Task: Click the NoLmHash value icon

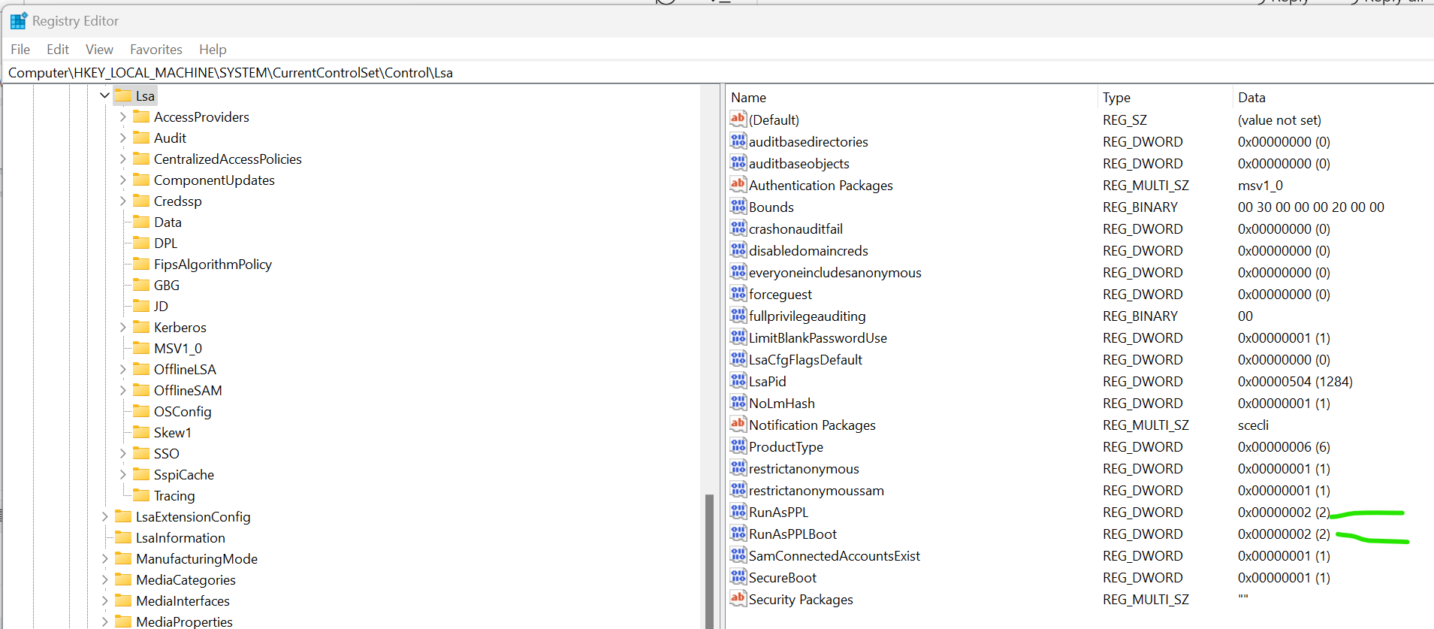Action: point(738,402)
